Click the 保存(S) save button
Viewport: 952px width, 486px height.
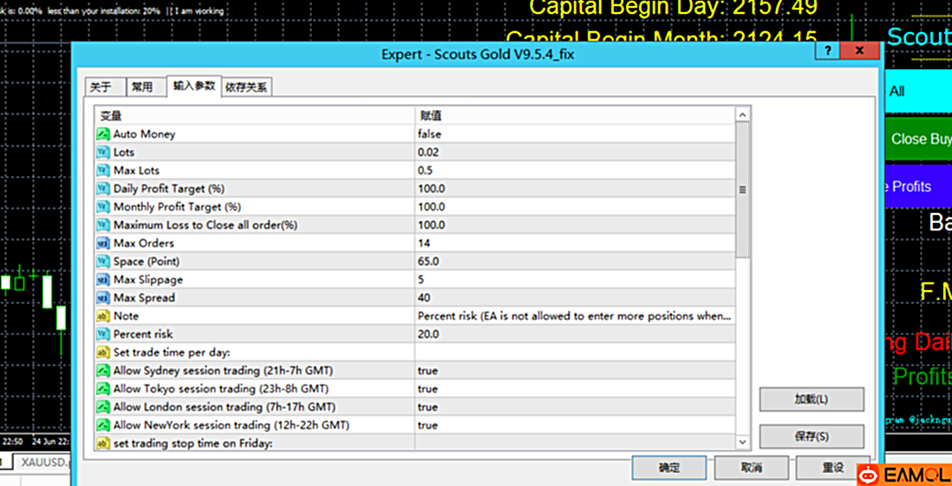(812, 437)
